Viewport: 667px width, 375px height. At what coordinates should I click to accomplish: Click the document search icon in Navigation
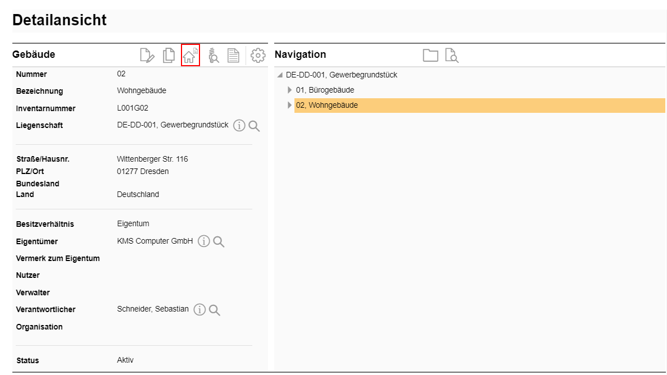[x=452, y=55]
